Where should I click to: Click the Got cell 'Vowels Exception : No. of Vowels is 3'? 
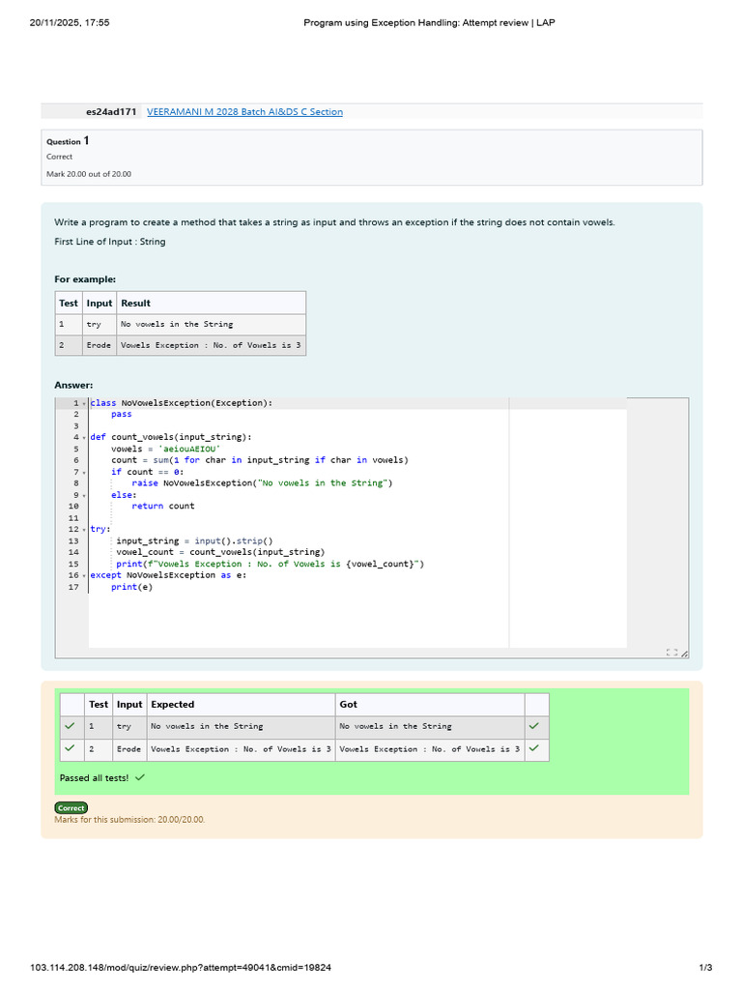pyautogui.click(x=430, y=749)
